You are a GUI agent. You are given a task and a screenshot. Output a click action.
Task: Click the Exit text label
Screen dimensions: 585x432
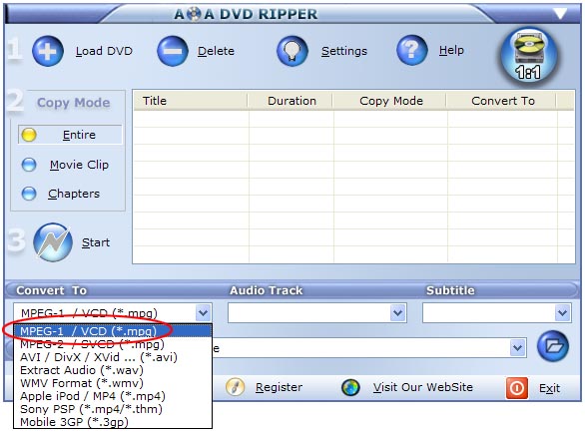(x=549, y=388)
